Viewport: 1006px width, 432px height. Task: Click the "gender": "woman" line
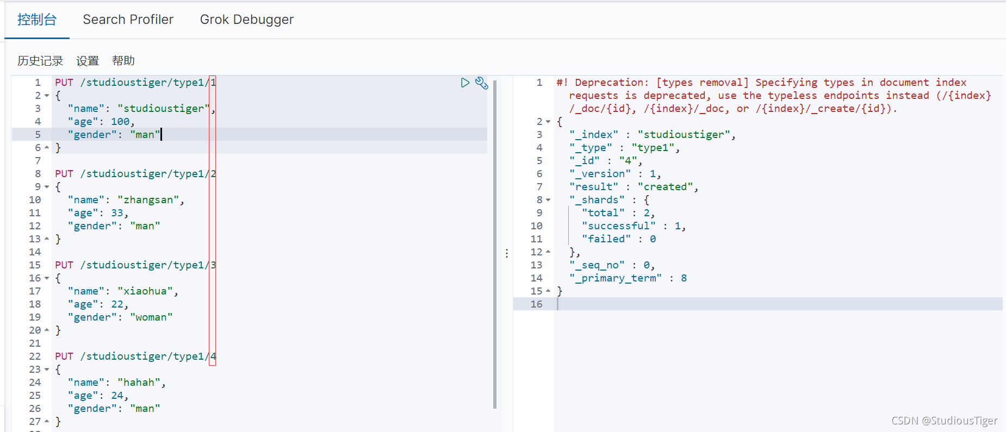120,317
